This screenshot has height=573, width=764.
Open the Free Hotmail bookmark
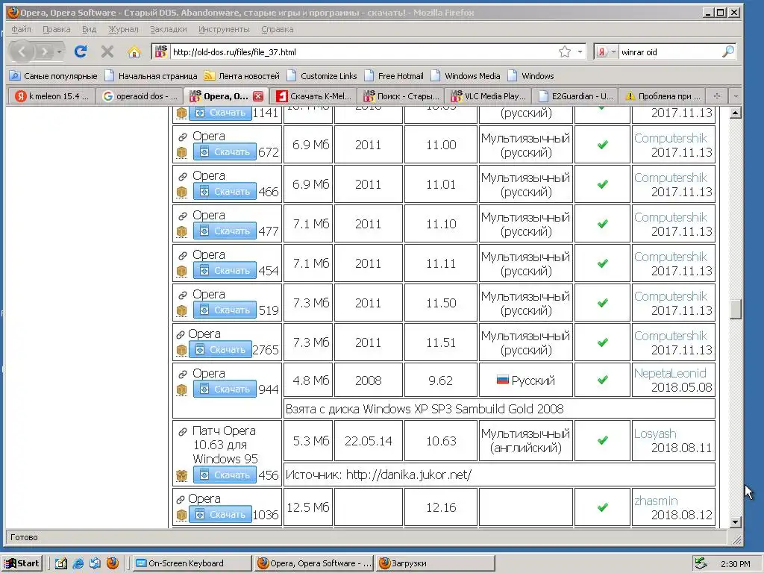[x=394, y=76]
